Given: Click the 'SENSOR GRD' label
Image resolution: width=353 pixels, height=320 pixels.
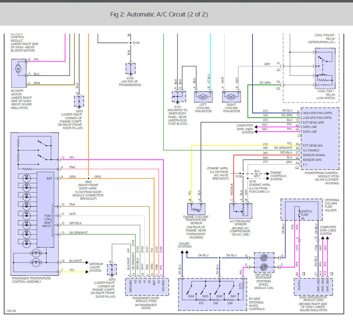Looking at the screenshot, I should coord(312,160).
